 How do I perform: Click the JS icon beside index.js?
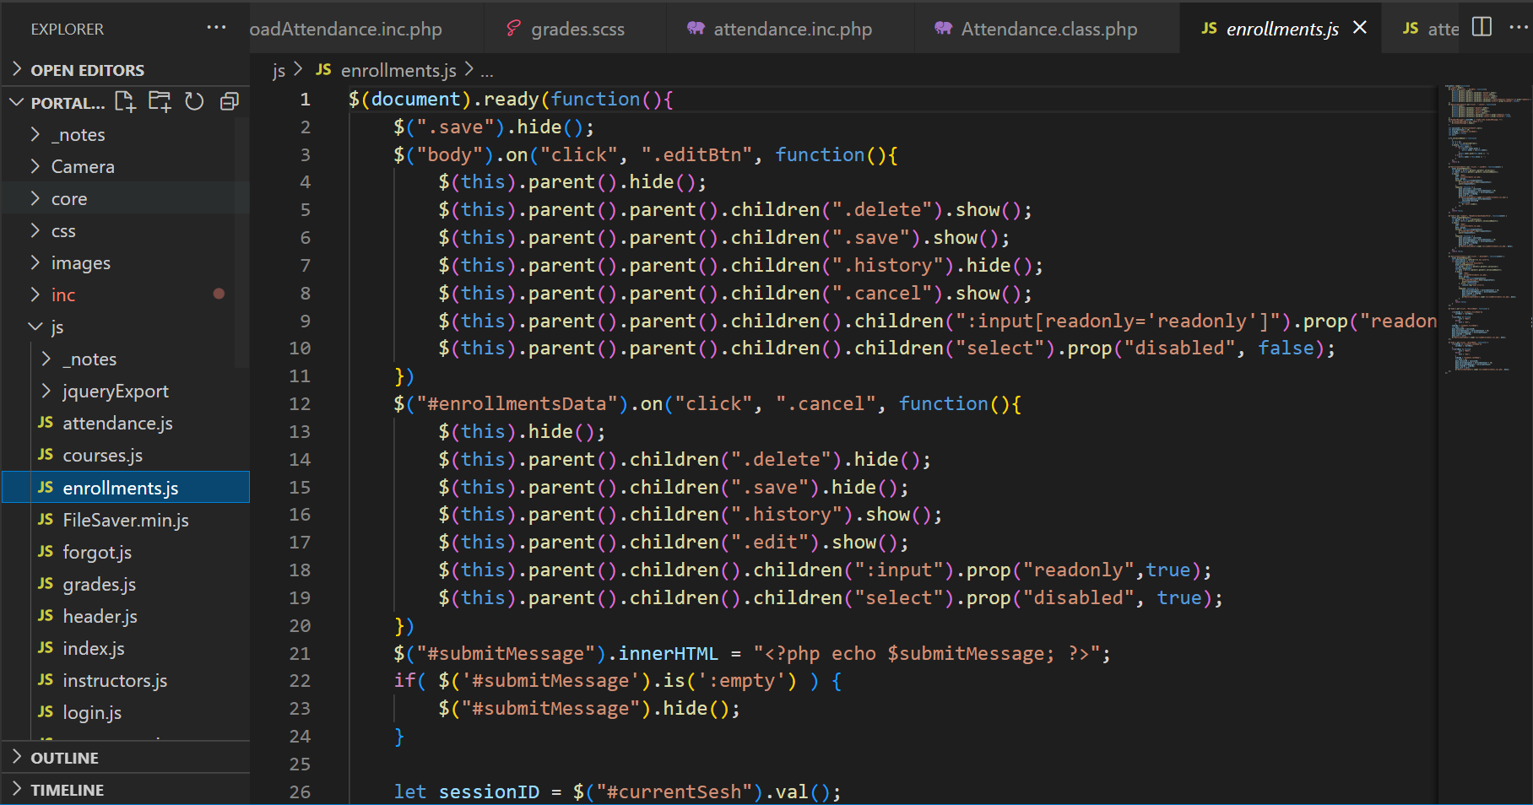[46, 647]
